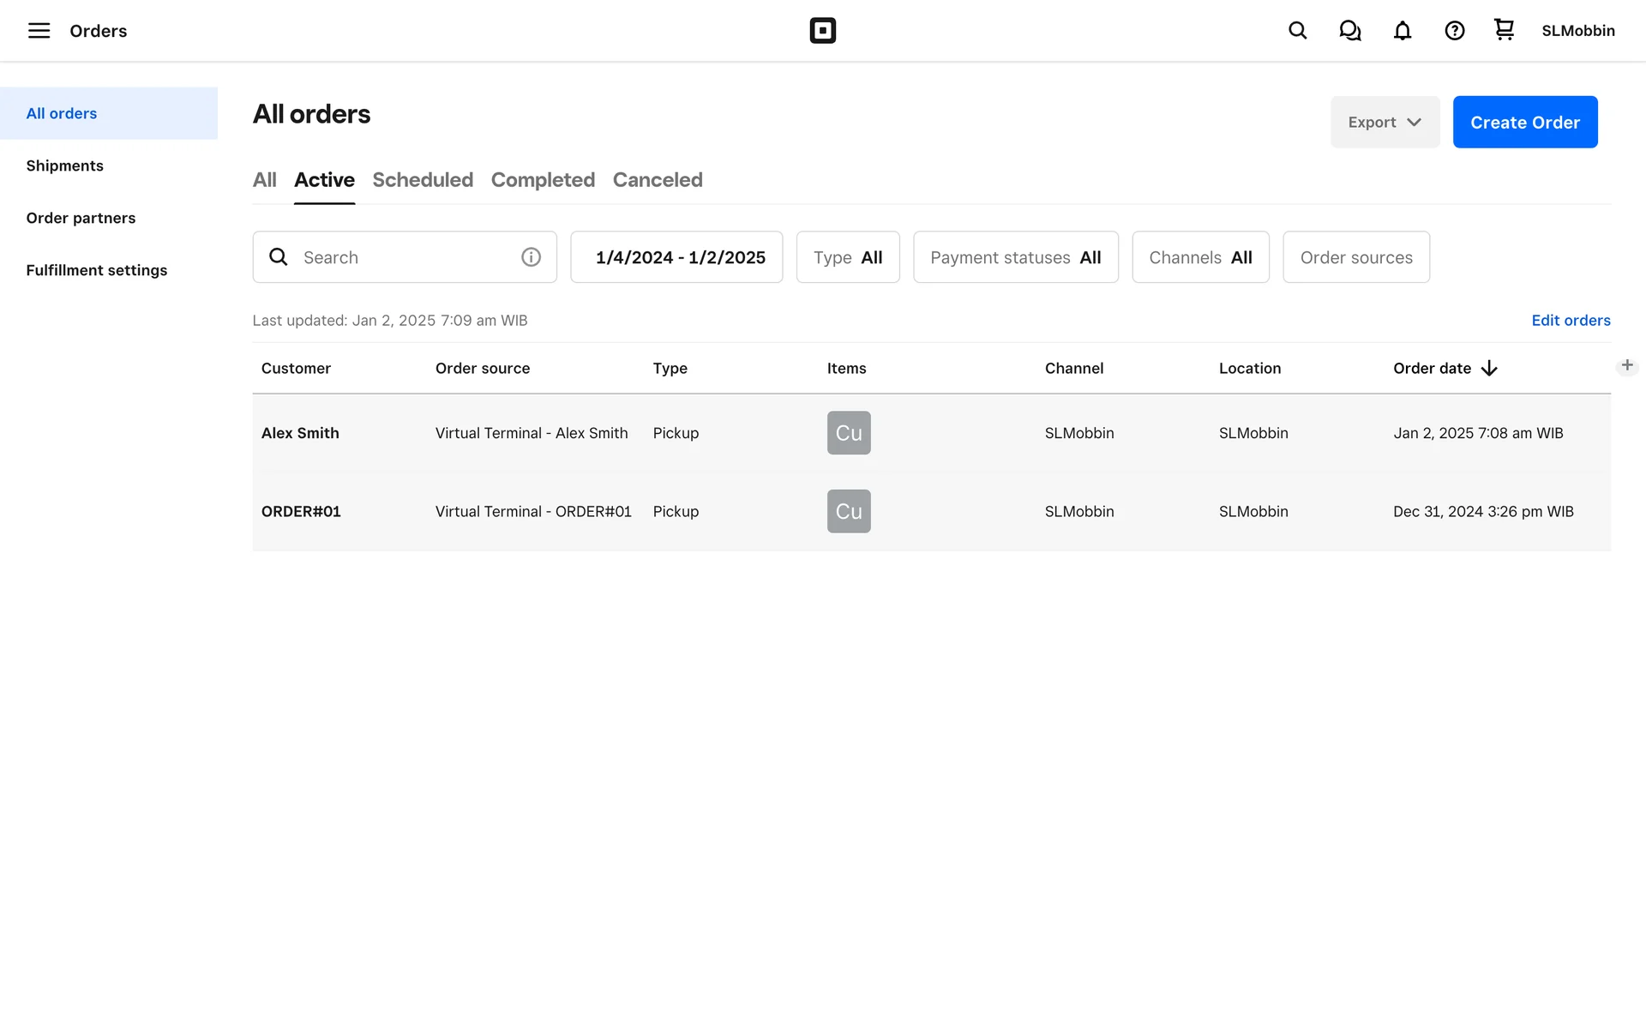Open the notifications bell
The image size is (1646, 1029).
(x=1402, y=31)
